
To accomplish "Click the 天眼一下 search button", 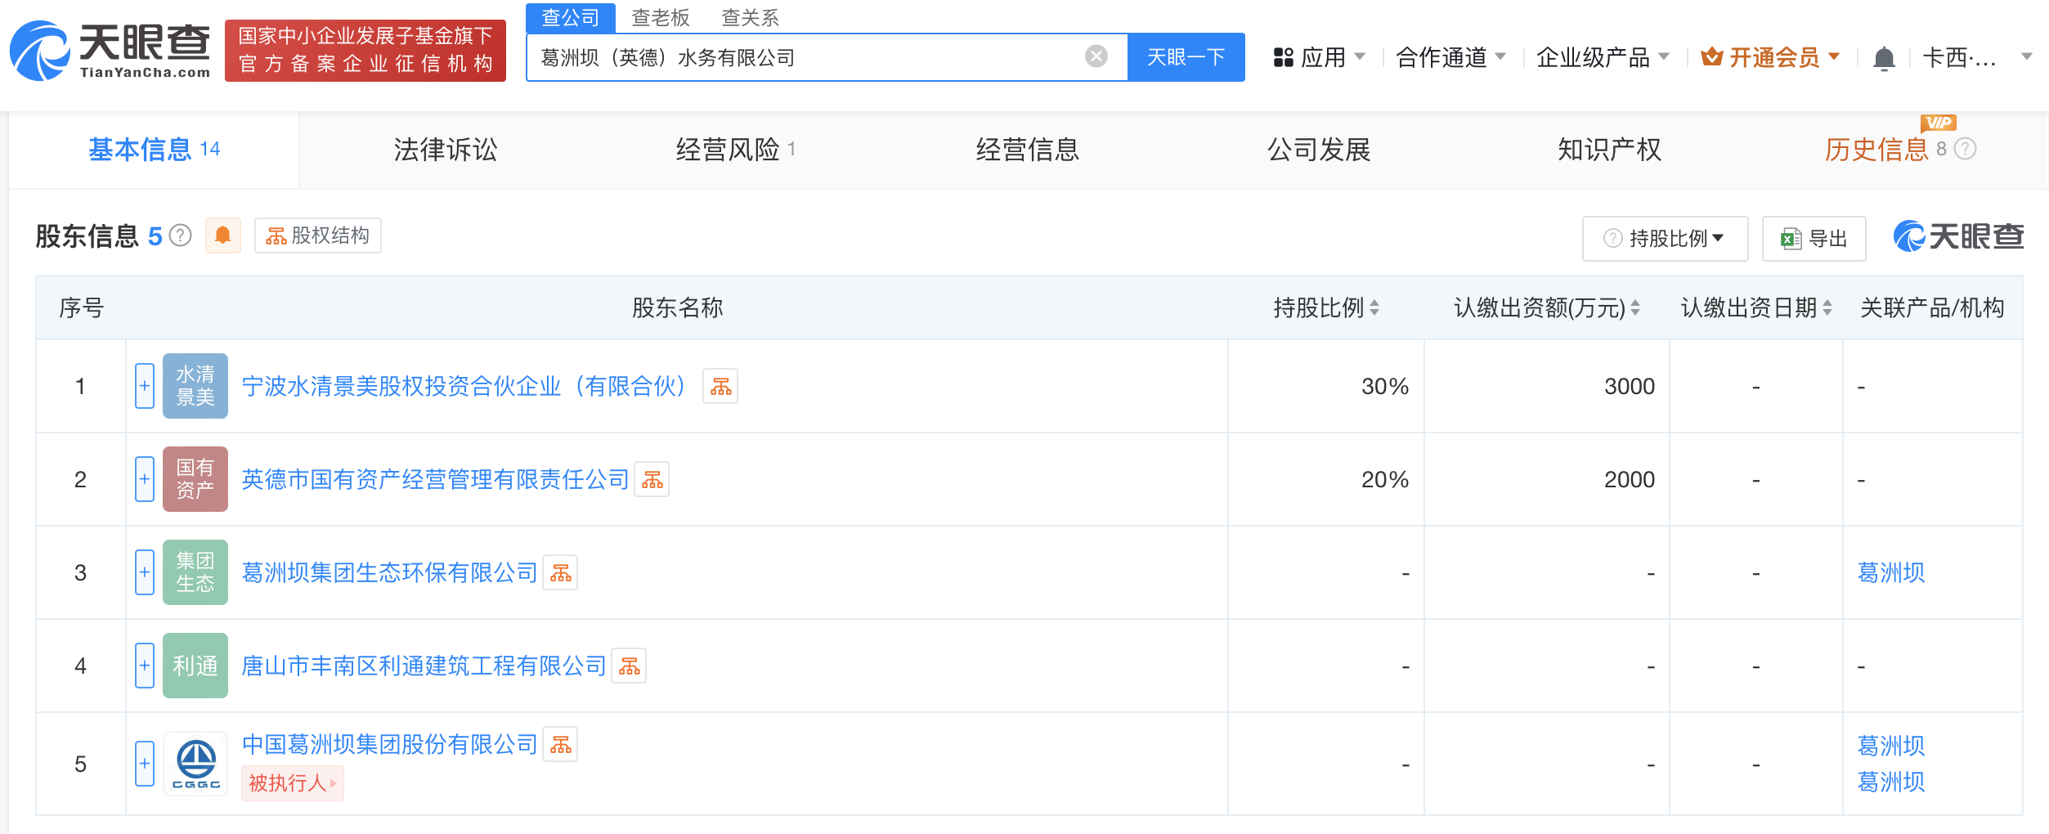I will tap(1186, 57).
